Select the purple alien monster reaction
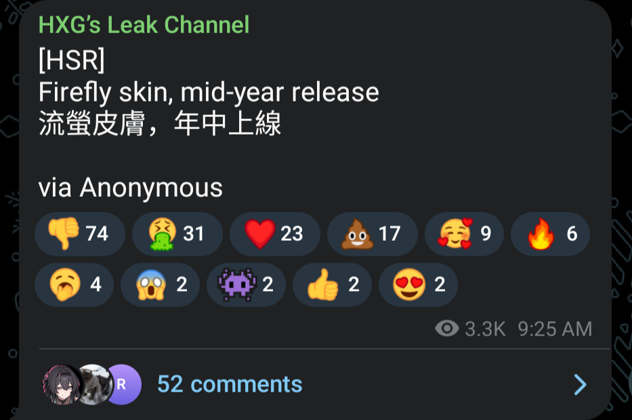 247,285
